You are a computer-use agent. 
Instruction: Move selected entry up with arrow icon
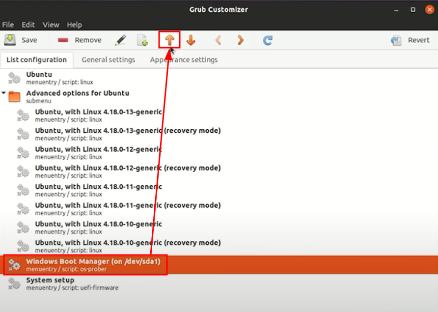[169, 40]
